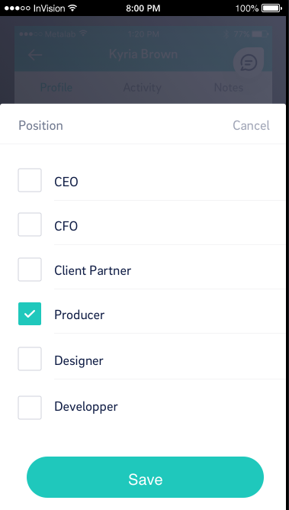The image size is (289, 510).
Task: Check the CFO checkbox
Action: [30, 224]
